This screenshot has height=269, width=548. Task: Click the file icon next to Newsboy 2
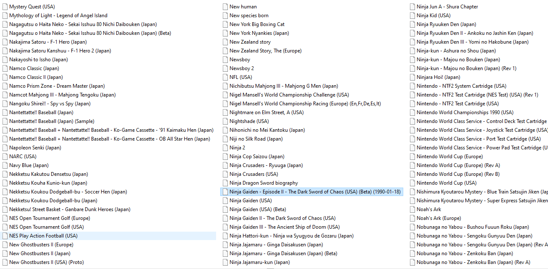[x=225, y=68]
